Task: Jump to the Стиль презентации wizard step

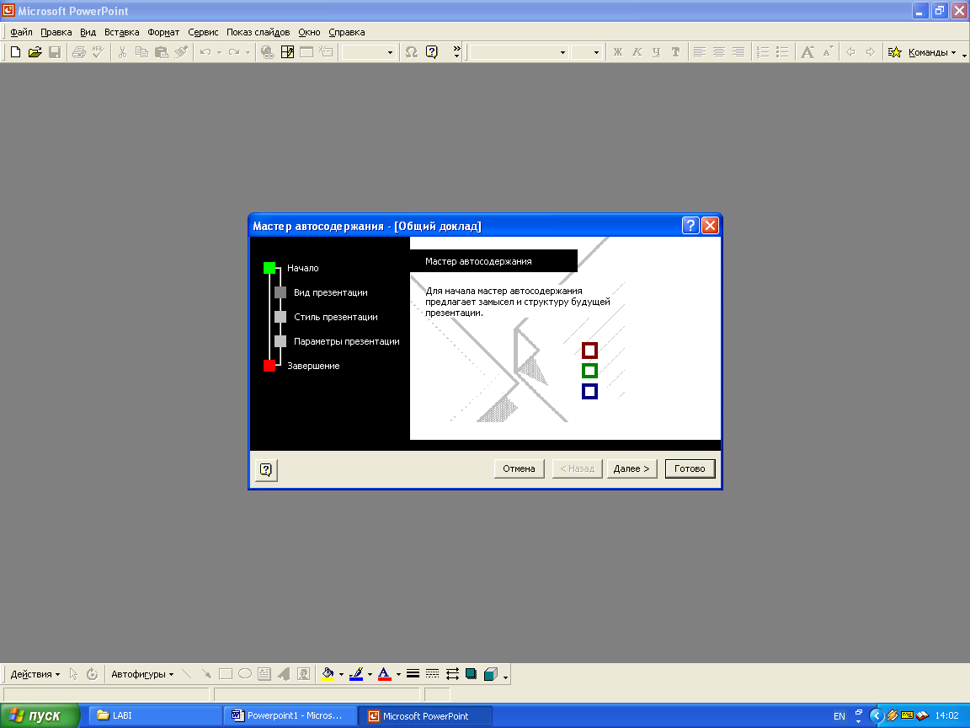Action: point(327,317)
